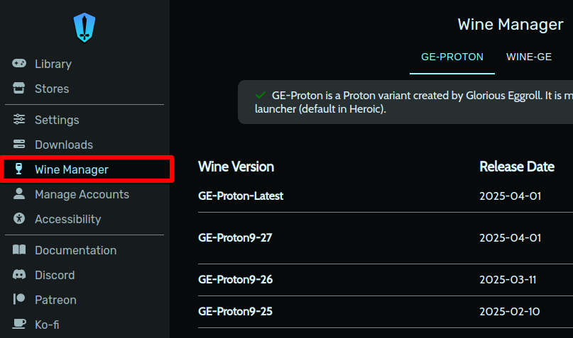The width and height of the screenshot is (573, 338).
Task: Select the GE-Proton-Latest row
Action: pos(241,196)
